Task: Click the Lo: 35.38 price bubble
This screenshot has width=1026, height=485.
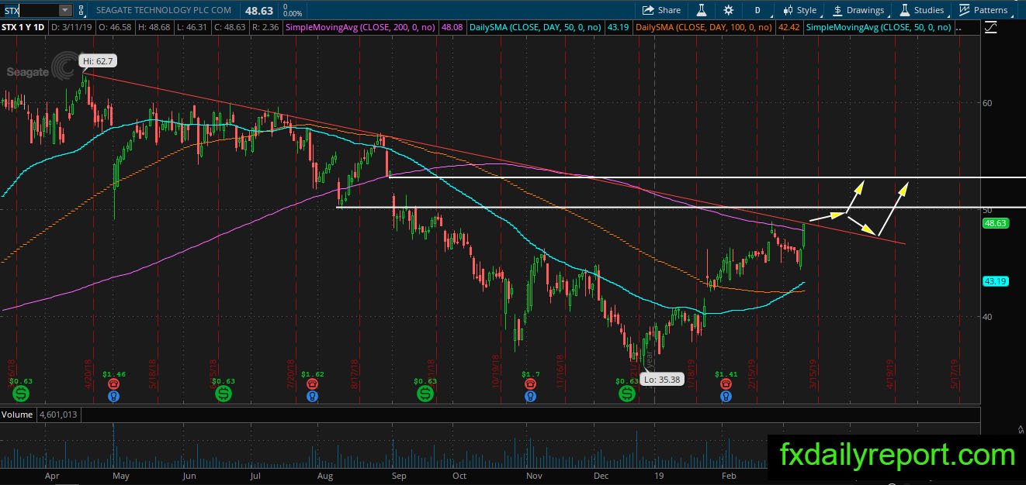Action: tap(662, 380)
